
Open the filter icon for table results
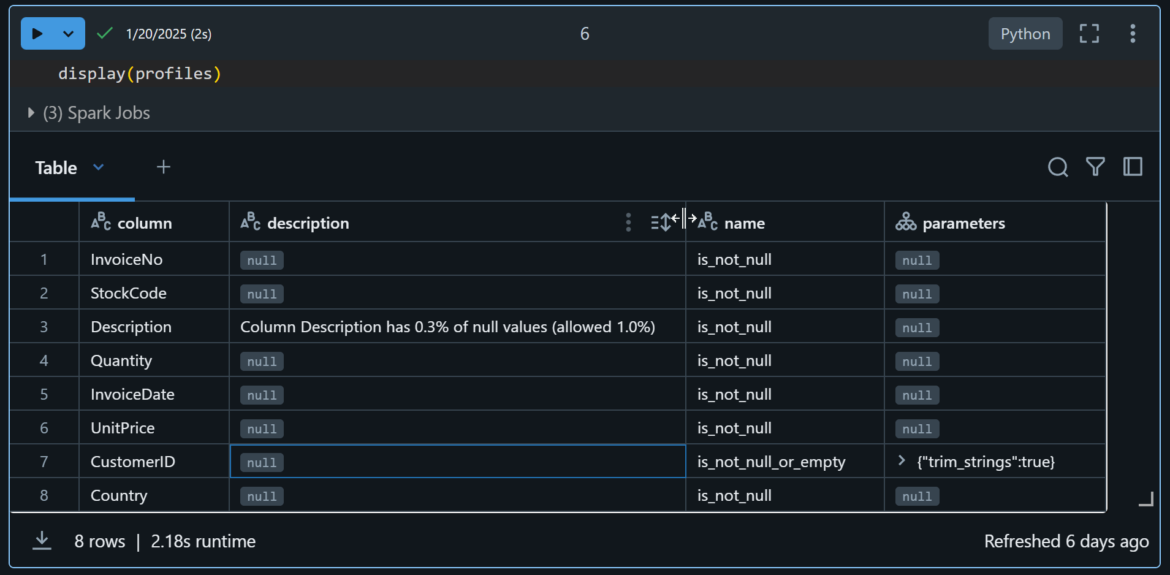pyautogui.click(x=1095, y=167)
